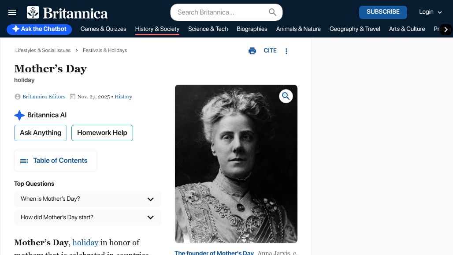Open the Login dropdown
The width and height of the screenshot is (453, 255).
[430, 12]
